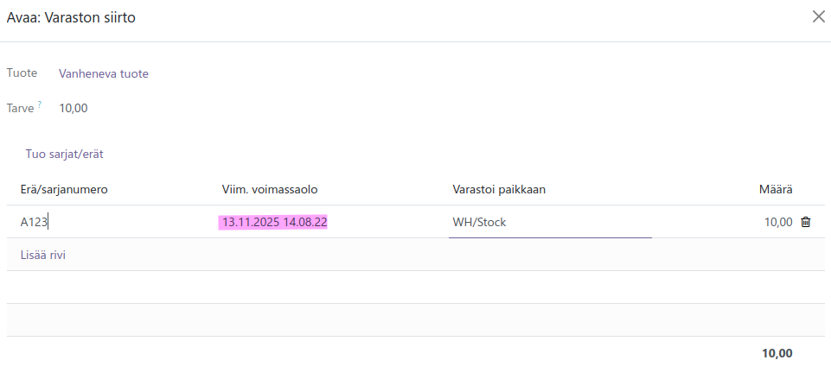The image size is (831, 379).
Task: Close the Varaston siirto dialog
Action: click(818, 16)
